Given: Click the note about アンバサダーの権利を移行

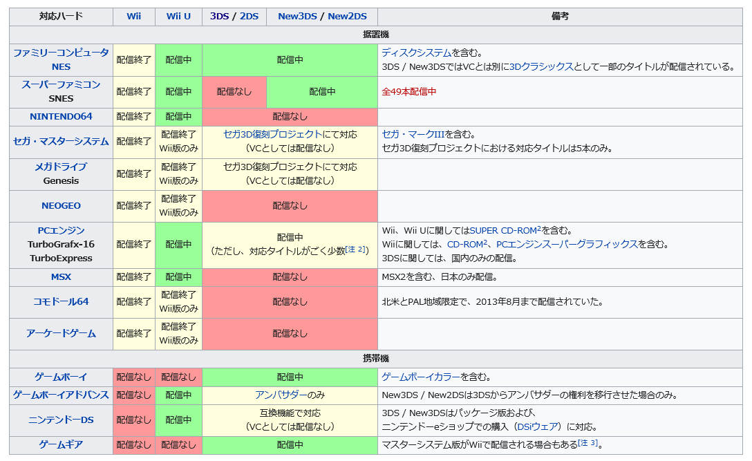Looking at the screenshot, I should (530, 395).
